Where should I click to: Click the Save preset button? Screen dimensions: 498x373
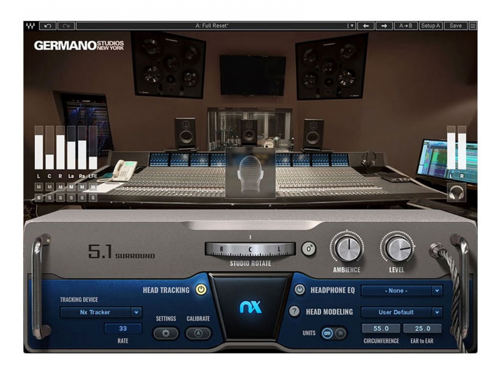point(456,26)
